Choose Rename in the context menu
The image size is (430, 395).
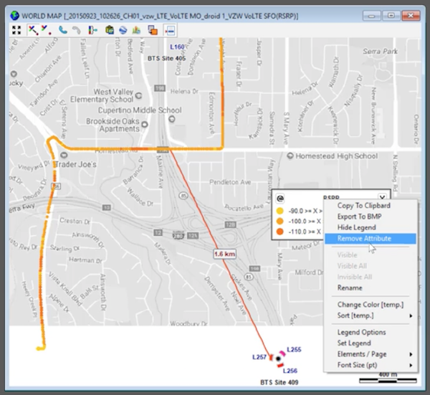350,287
